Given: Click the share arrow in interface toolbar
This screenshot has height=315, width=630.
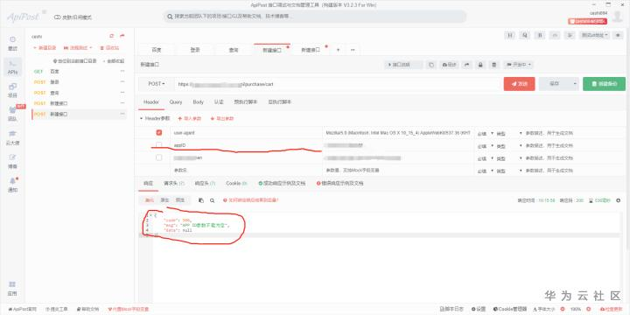Looking at the screenshot, I should click(466, 65).
